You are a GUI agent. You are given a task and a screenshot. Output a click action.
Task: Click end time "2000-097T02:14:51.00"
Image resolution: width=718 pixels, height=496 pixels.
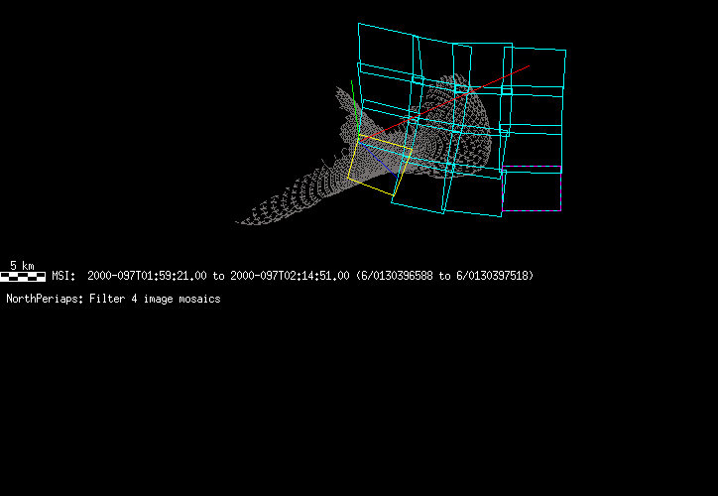tap(290, 276)
